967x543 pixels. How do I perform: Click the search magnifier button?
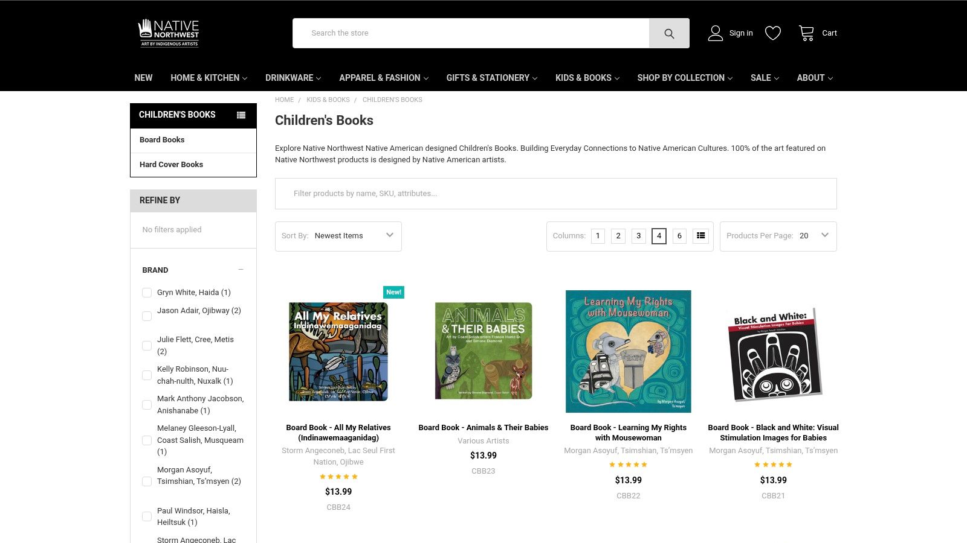(669, 33)
